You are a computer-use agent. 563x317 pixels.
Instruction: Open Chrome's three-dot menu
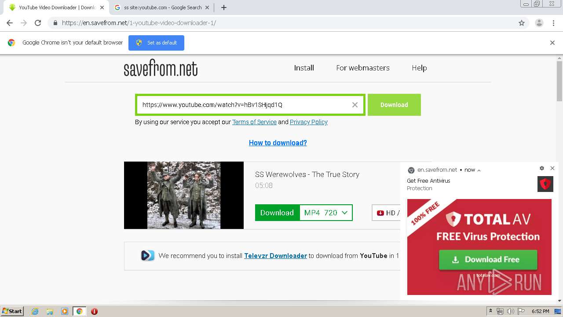pos(553,23)
